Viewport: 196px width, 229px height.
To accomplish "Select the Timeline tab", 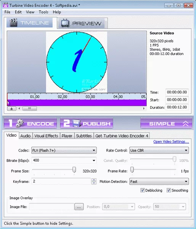I will click(x=30, y=23).
